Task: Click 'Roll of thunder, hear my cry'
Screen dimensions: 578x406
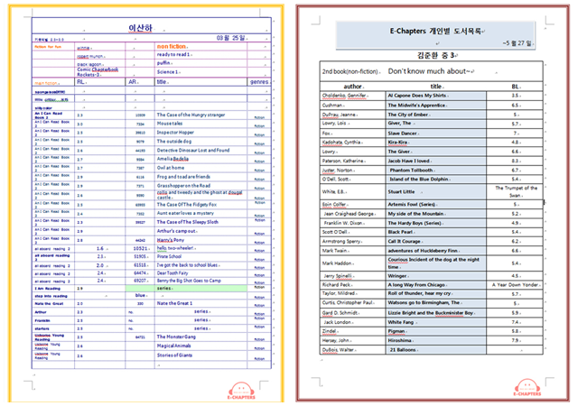Action: click(x=419, y=293)
